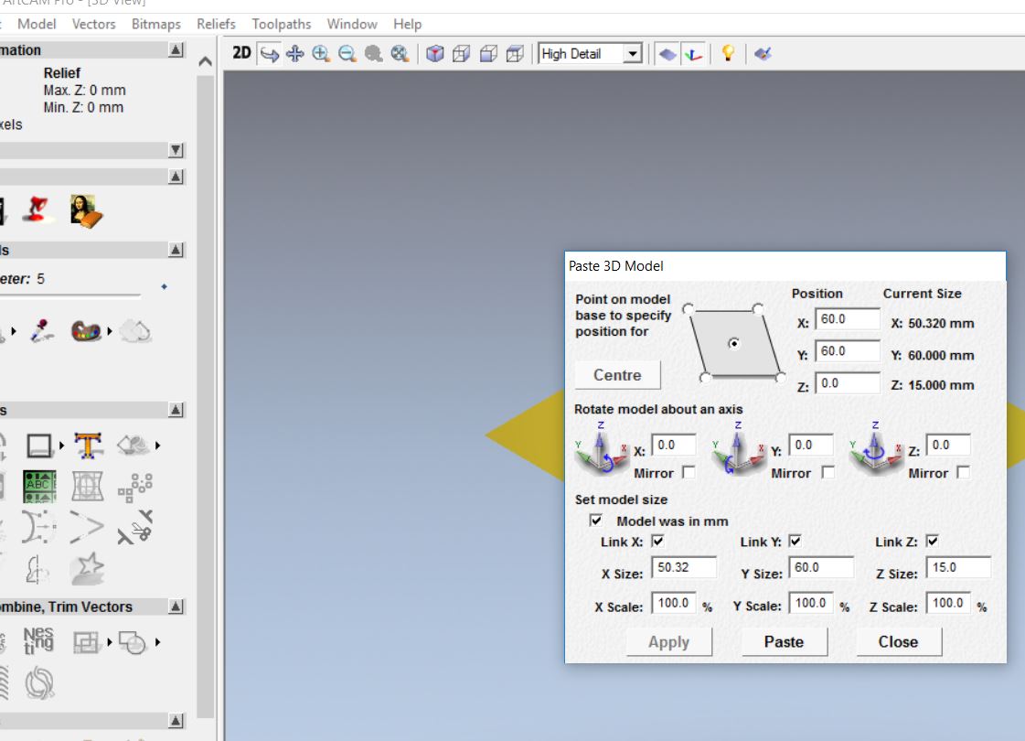1025x741 pixels.
Task: Click the Mona Lisa relief clipart icon
Action: [86, 211]
